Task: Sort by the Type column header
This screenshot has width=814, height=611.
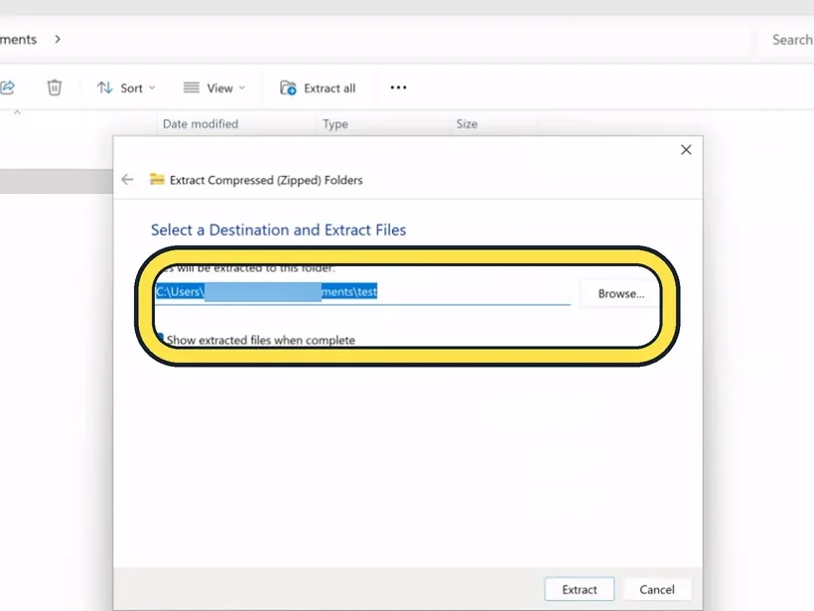Action: click(x=336, y=124)
